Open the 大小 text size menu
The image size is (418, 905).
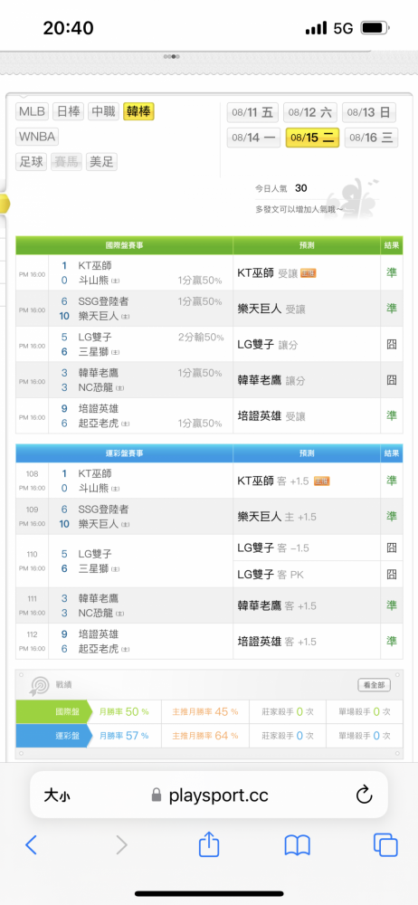tap(57, 796)
